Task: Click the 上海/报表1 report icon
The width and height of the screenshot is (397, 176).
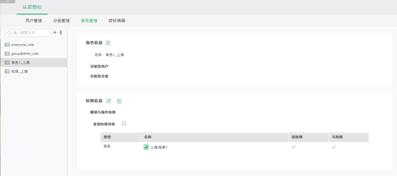Action: (146, 147)
